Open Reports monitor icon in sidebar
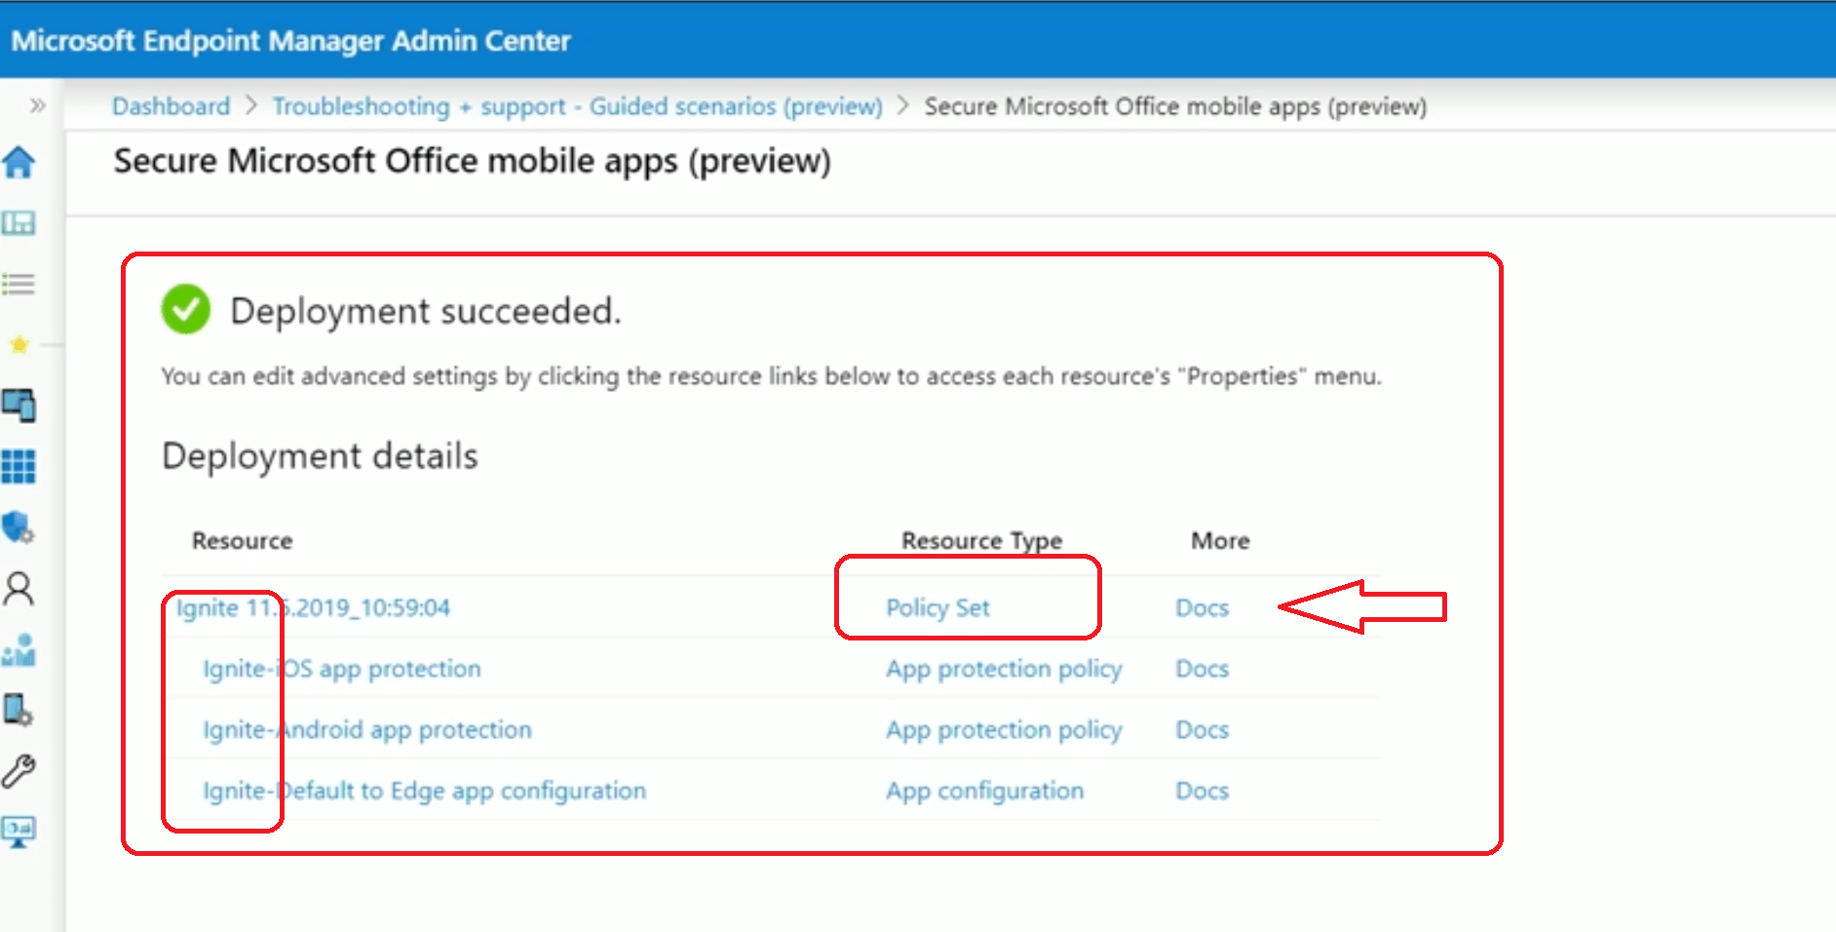Viewport: 1836px width, 932px height. point(19,832)
